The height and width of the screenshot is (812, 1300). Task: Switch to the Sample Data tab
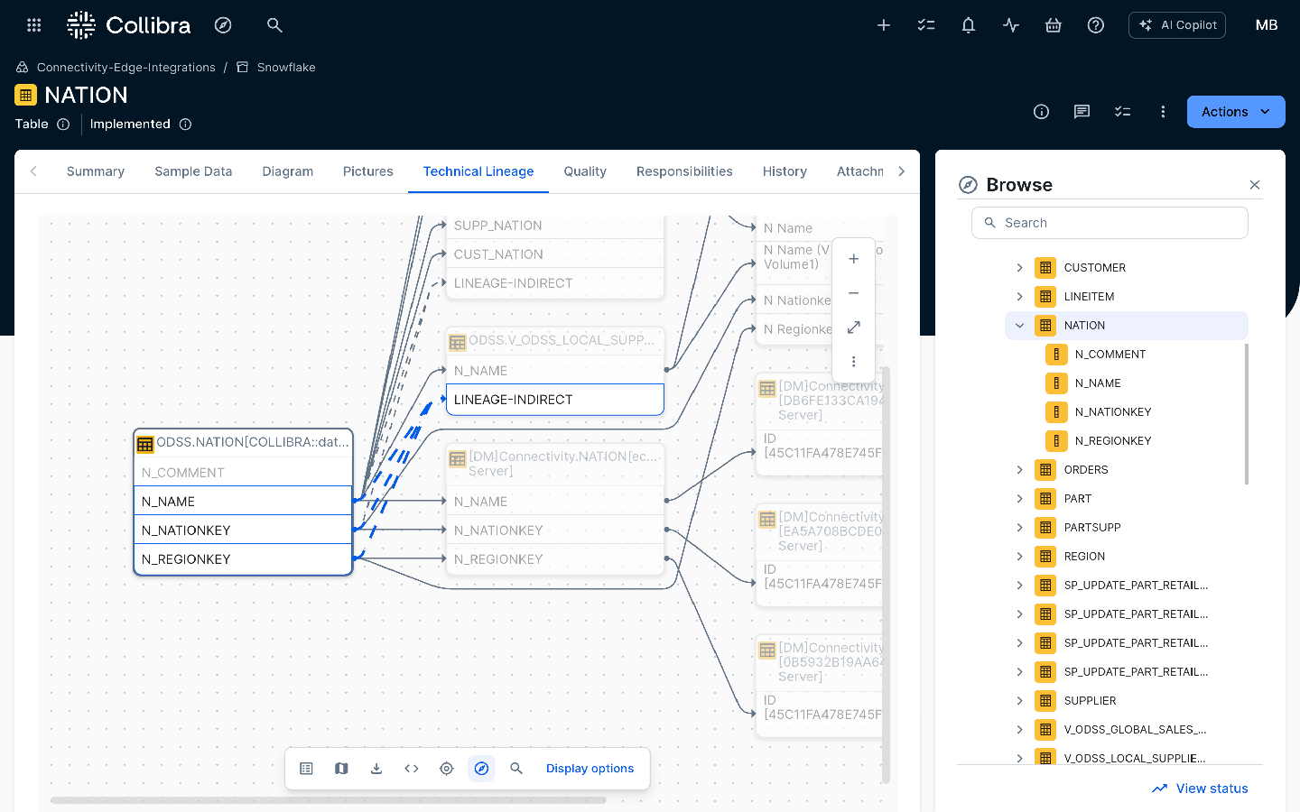(x=193, y=171)
